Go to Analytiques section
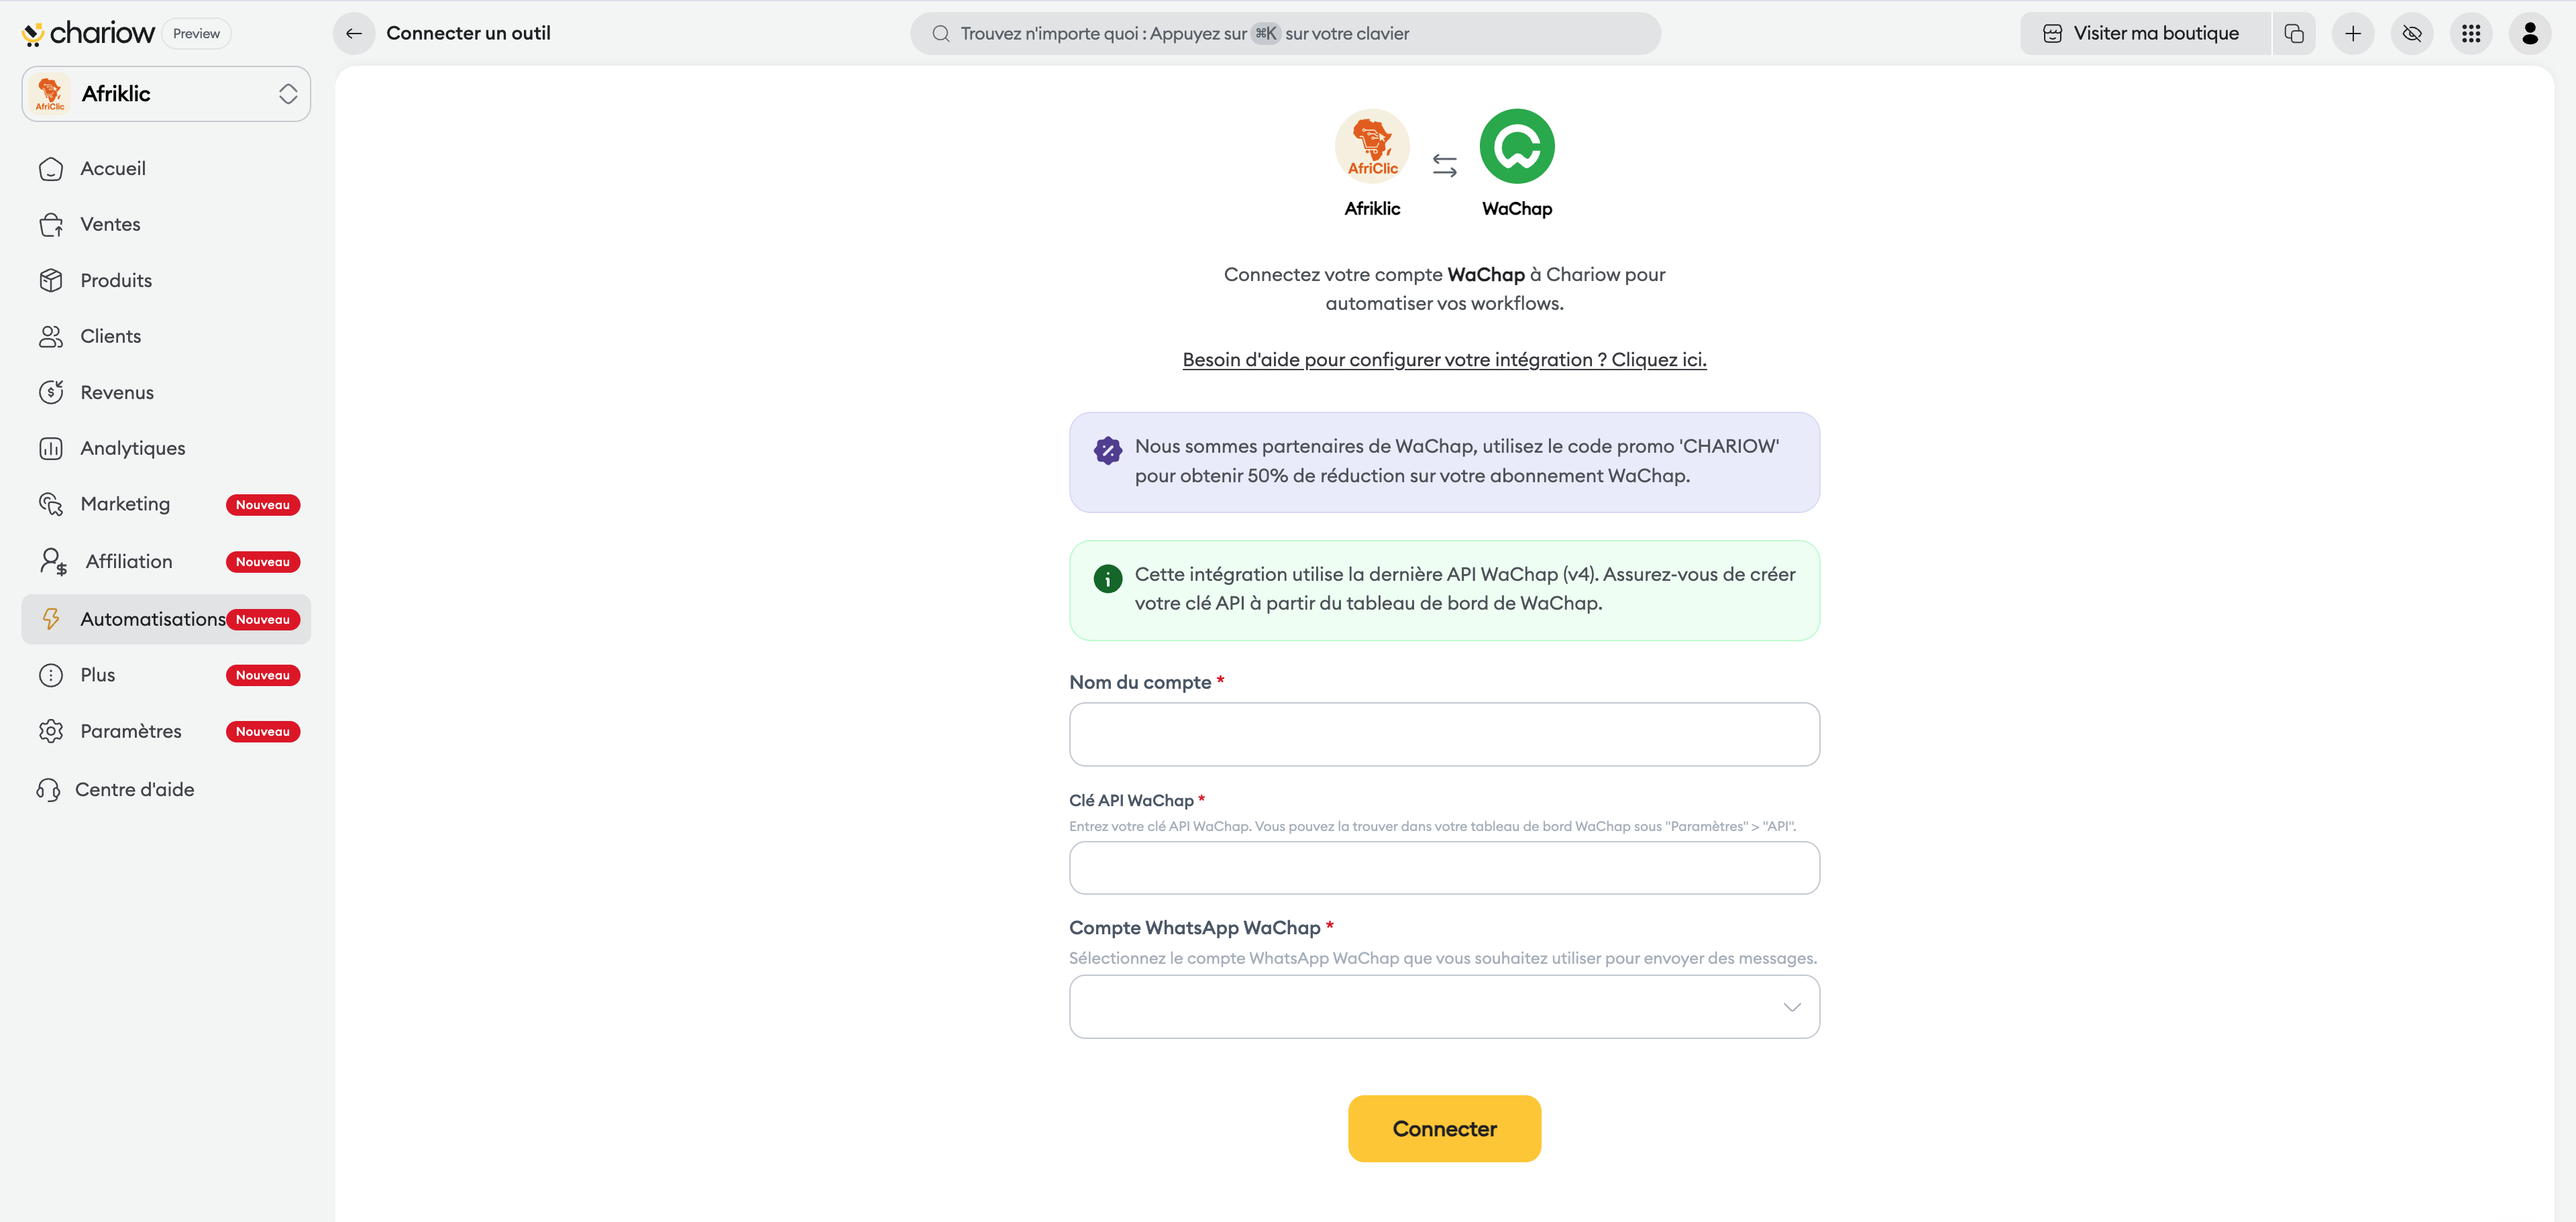The image size is (2576, 1222). (x=132, y=448)
